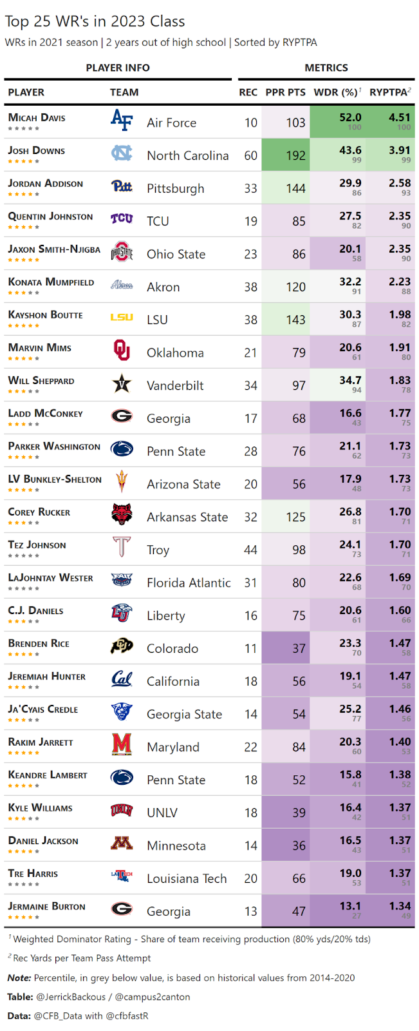The width and height of the screenshot is (419, 1031).
Task: Select the TEAM column header
Action: coord(124,92)
